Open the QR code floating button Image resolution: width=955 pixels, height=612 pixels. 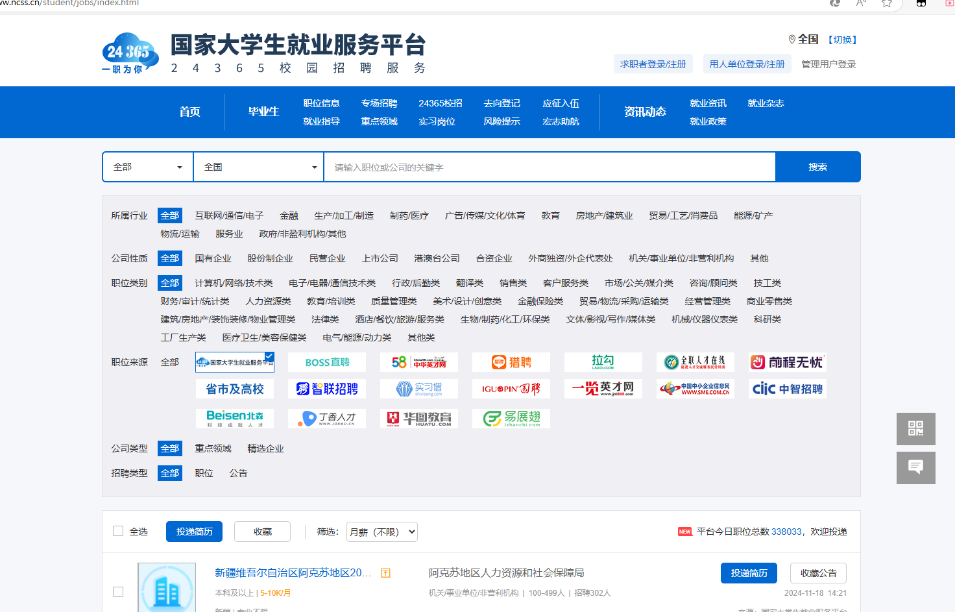coord(915,428)
